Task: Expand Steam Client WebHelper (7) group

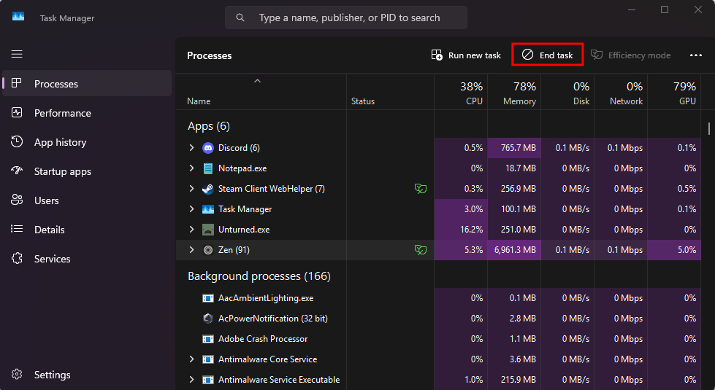Action: point(192,189)
